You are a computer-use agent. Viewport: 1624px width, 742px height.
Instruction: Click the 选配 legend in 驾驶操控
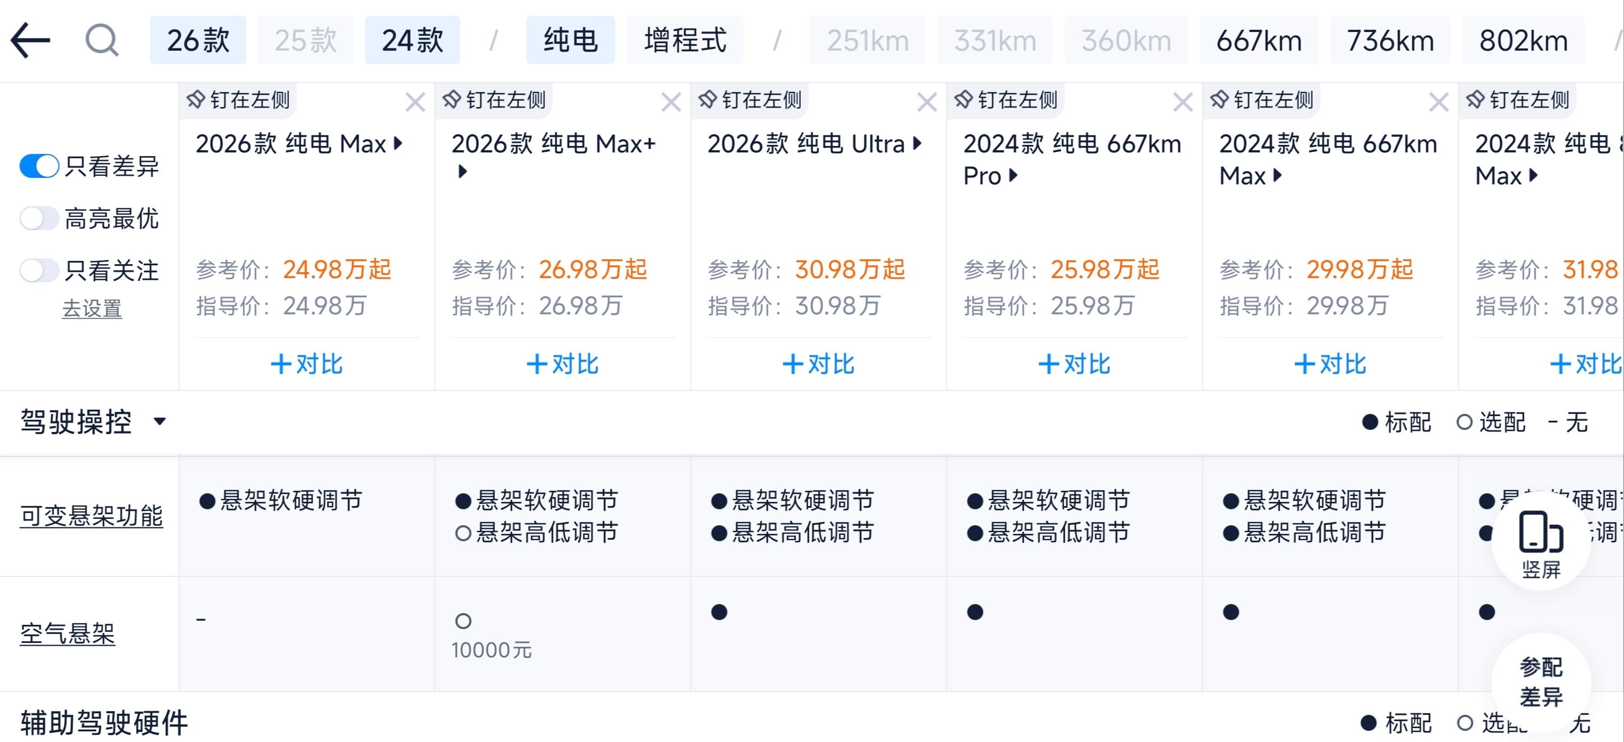point(1491,422)
